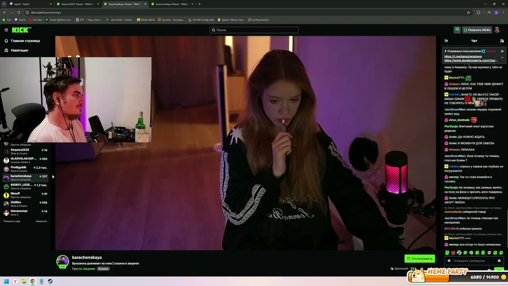Click the BAFJI9I username in chat
This screenshot has width=508, height=286.
pos(450,229)
